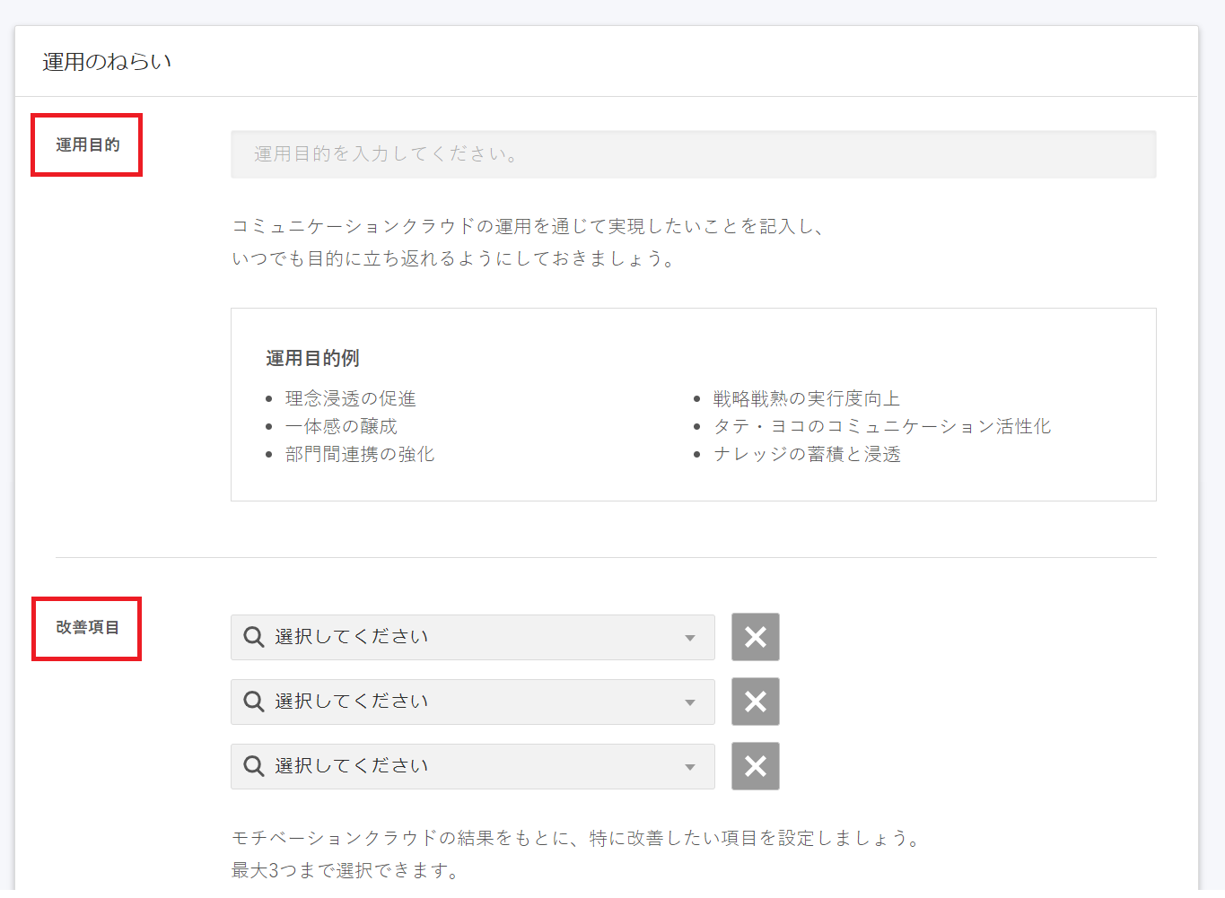Expand the bottom 選択してください dropdown arrow

point(690,767)
